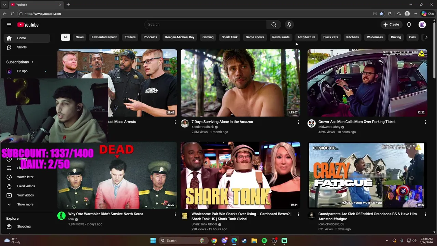Show hidden system tray icons chevron
This screenshot has width=437, height=246.
pos(387,241)
